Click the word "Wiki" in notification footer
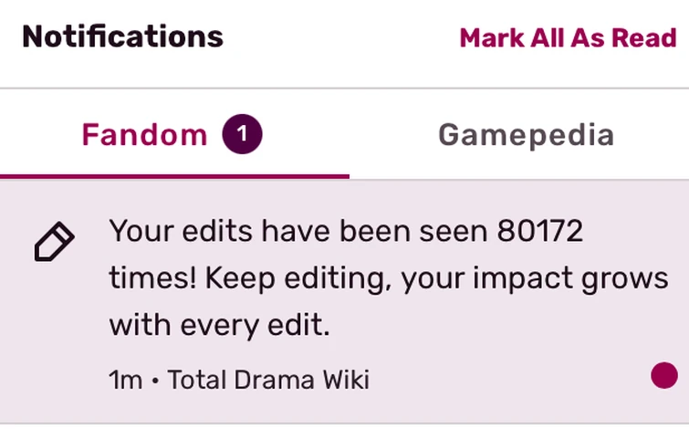Viewport: 689px width, 429px height. coord(347,380)
